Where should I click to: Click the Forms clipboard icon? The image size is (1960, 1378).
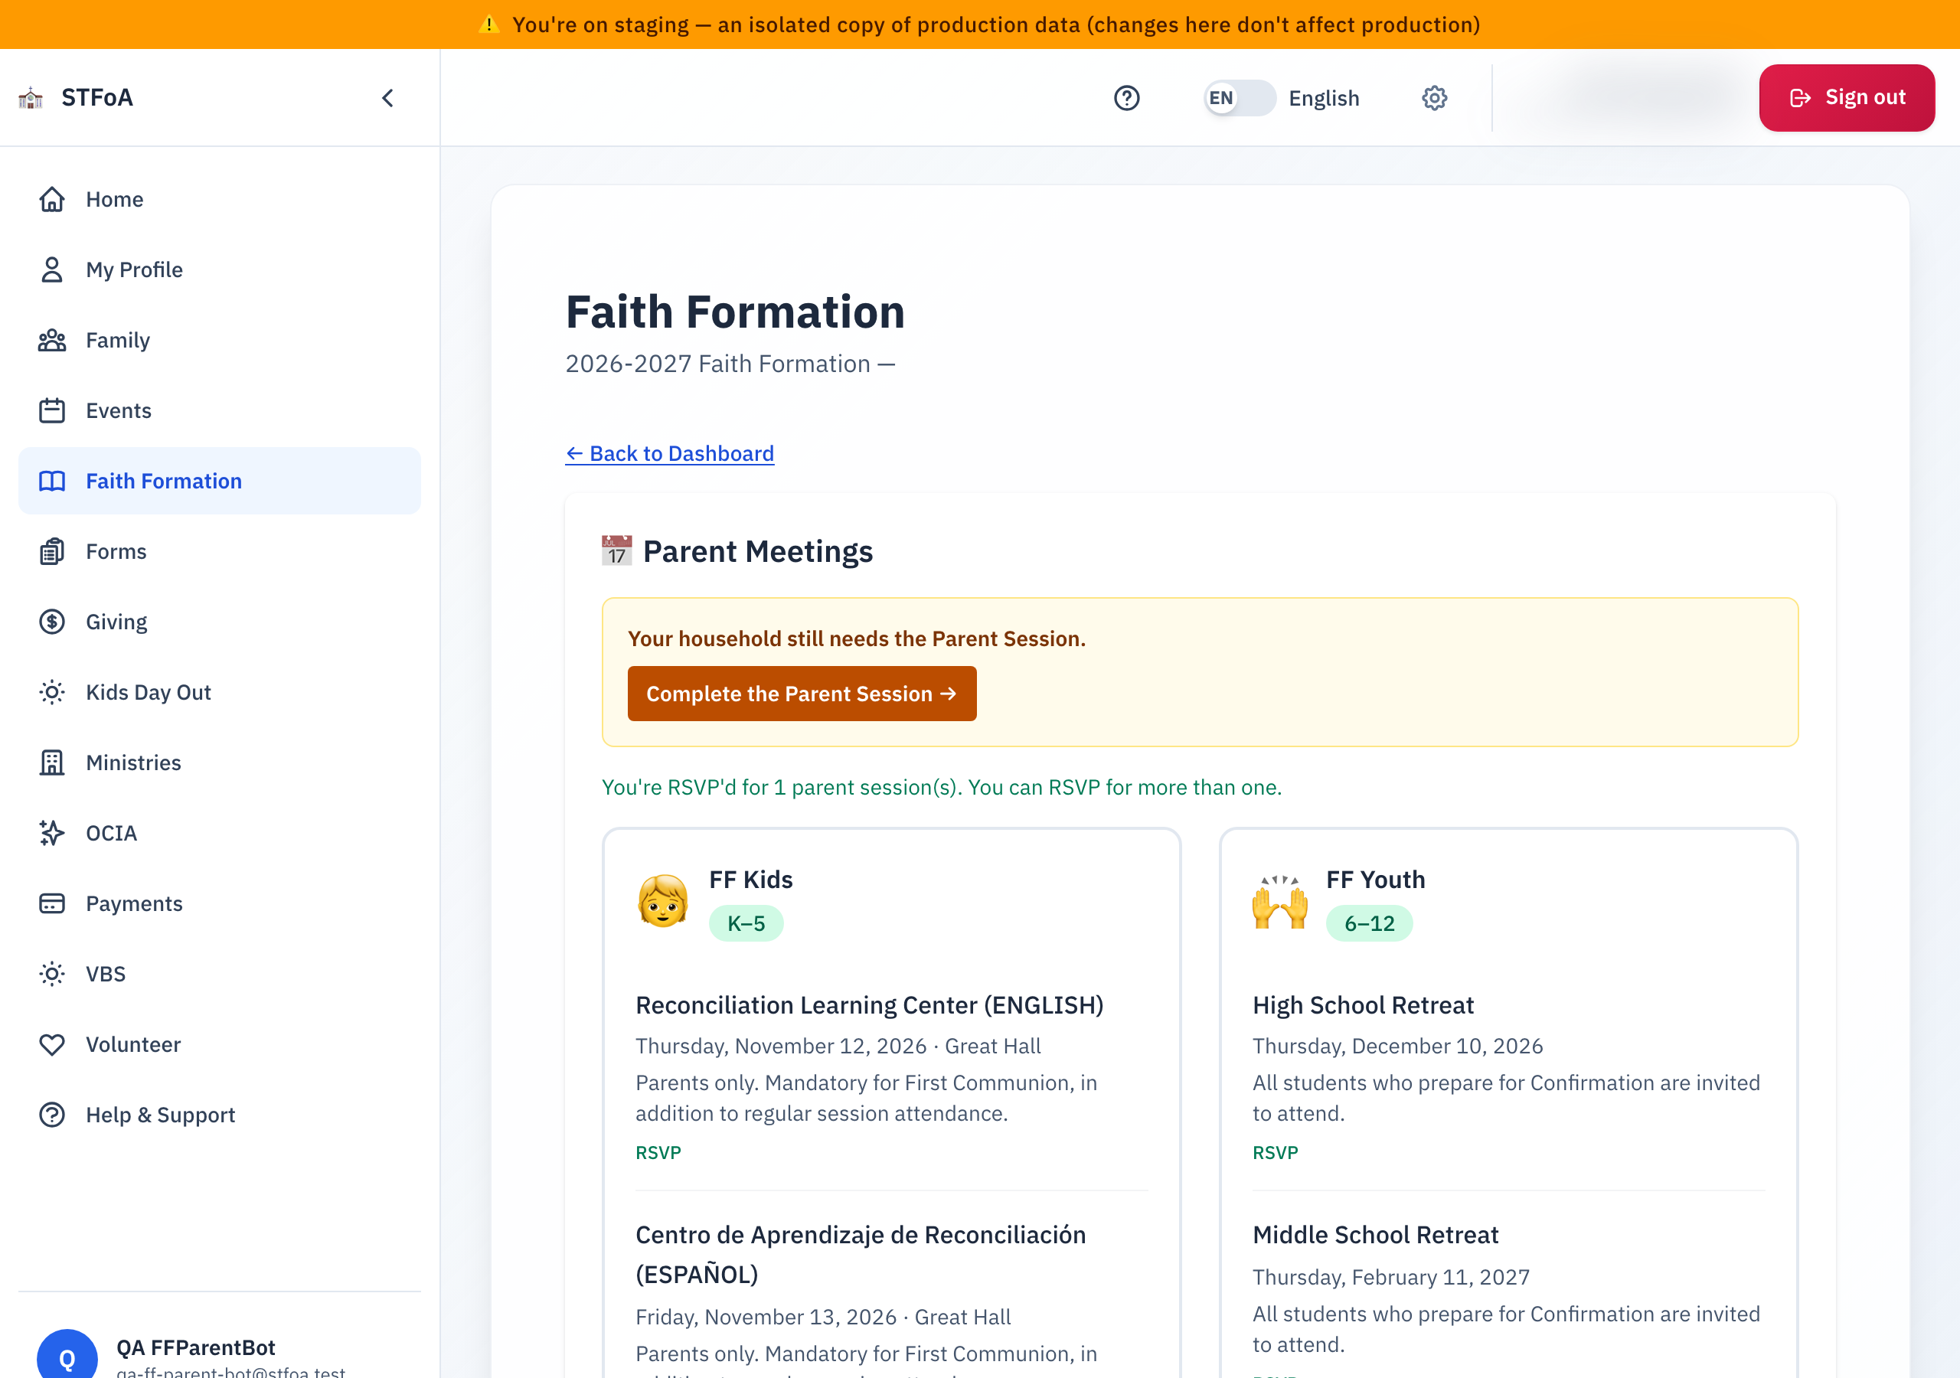click(x=52, y=551)
